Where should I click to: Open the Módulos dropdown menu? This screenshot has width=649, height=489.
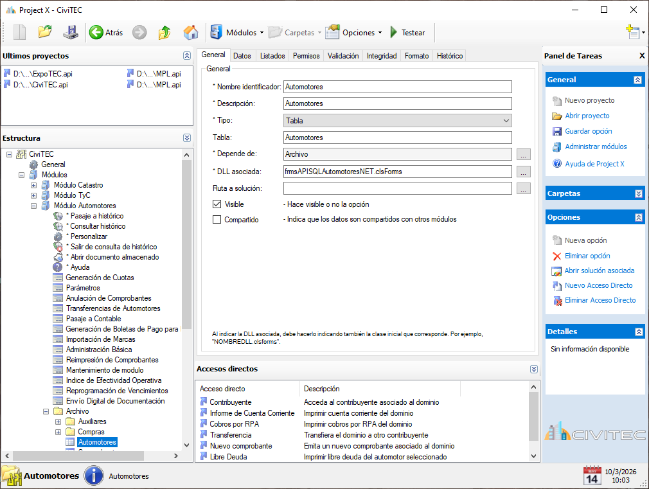click(236, 32)
